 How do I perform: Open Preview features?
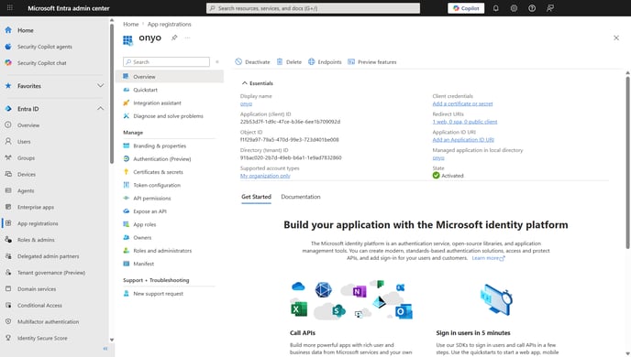pos(372,62)
